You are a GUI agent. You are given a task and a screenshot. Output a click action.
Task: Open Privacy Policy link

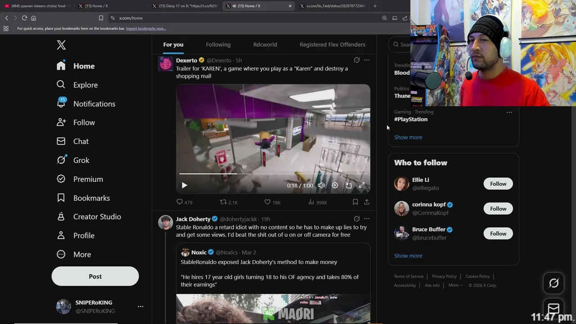tap(444, 276)
